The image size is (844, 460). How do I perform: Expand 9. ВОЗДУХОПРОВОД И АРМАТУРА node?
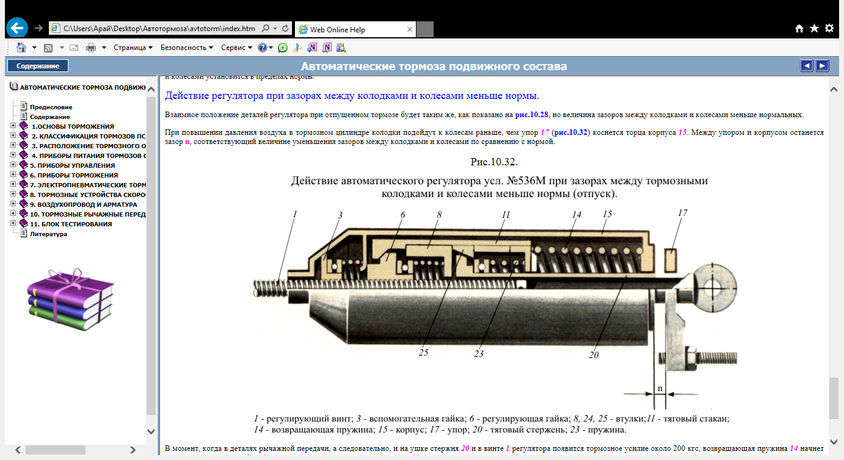(13, 204)
